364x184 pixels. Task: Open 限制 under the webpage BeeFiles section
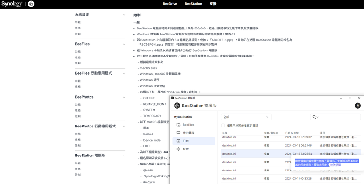[x=78, y=63]
